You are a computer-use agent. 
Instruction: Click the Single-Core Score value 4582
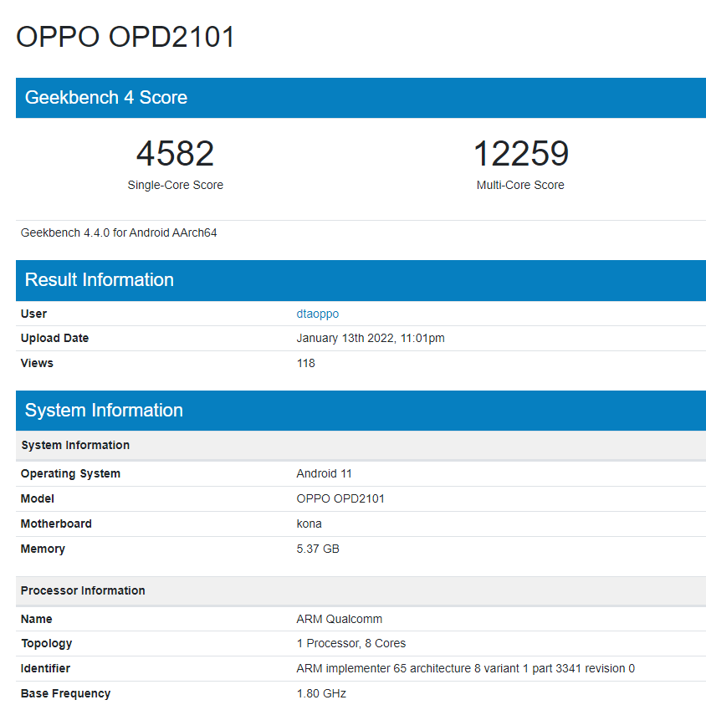coord(175,153)
